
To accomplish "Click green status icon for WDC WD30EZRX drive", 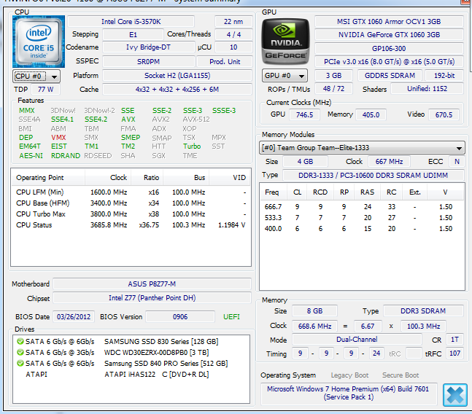I will [x=20, y=352].
